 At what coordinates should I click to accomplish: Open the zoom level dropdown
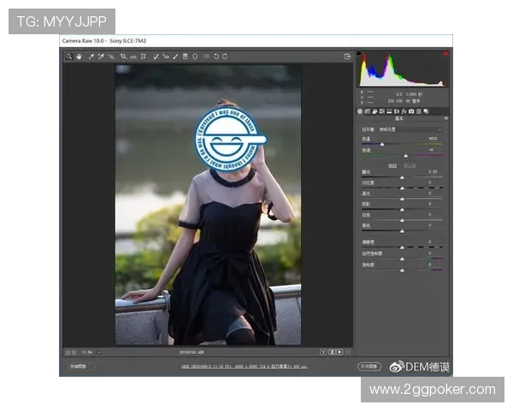[86, 351]
